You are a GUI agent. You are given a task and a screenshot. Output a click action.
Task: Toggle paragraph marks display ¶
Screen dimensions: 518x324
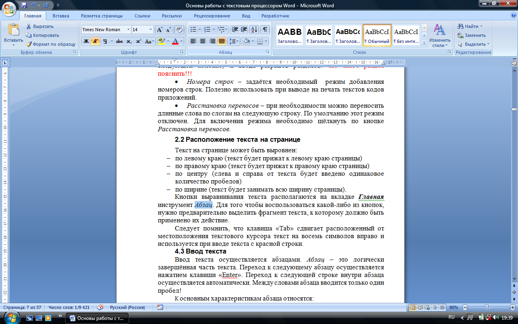[x=265, y=30]
